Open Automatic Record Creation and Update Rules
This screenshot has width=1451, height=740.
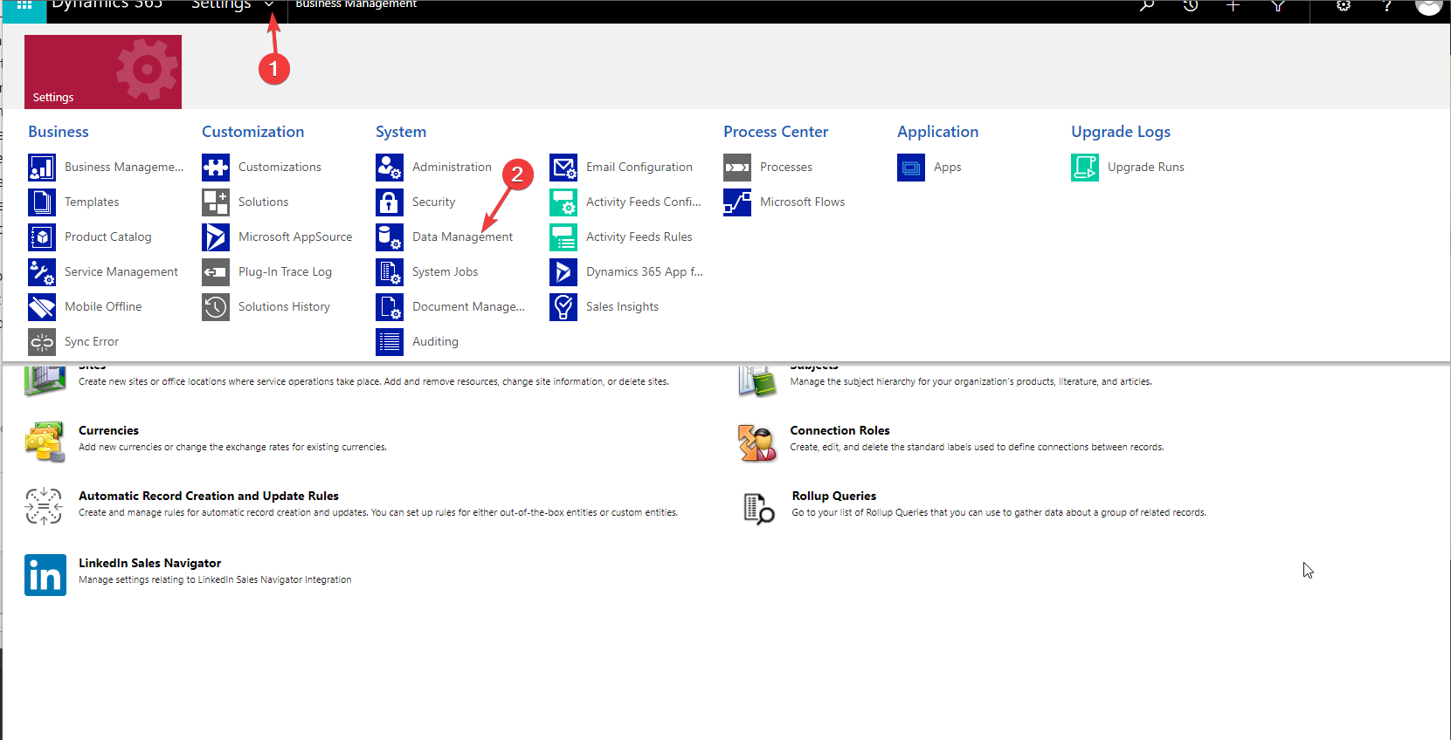pyautogui.click(x=209, y=496)
